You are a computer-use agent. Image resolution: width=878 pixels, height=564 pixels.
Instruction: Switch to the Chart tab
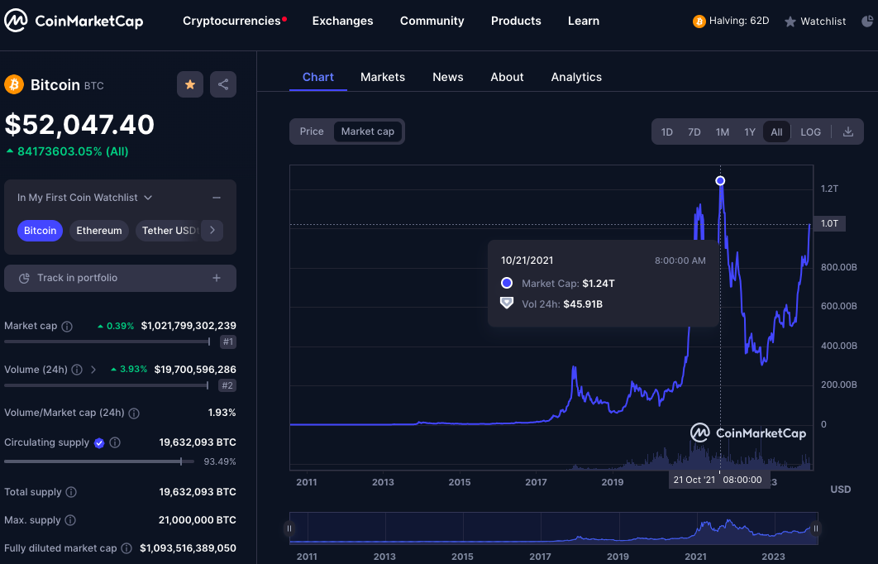pos(318,77)
